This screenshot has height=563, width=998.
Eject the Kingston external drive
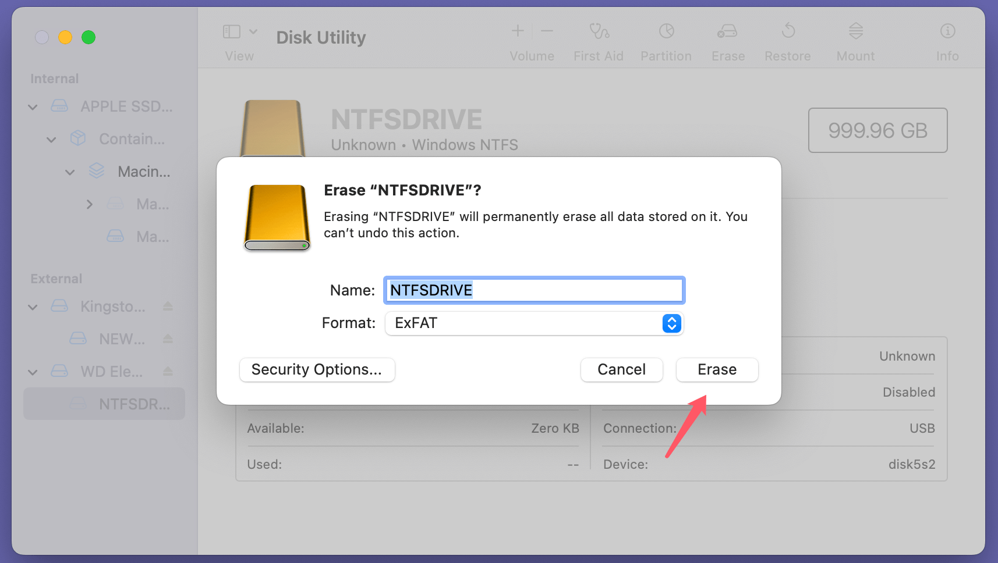click(167, 307)
